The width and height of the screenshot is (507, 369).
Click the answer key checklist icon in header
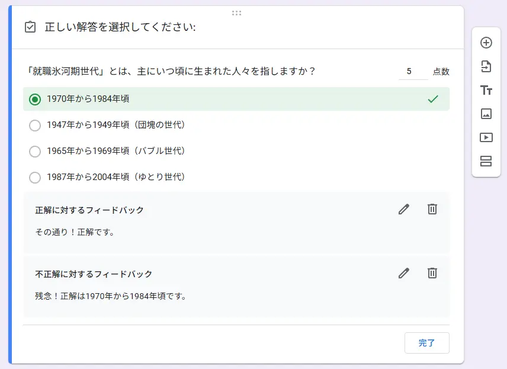tap(30, 27)
